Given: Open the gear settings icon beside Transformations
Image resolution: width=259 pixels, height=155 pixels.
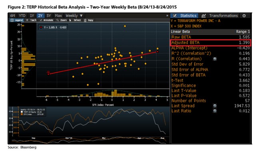Looking at the screenshot, I should (x=244, y=16).
